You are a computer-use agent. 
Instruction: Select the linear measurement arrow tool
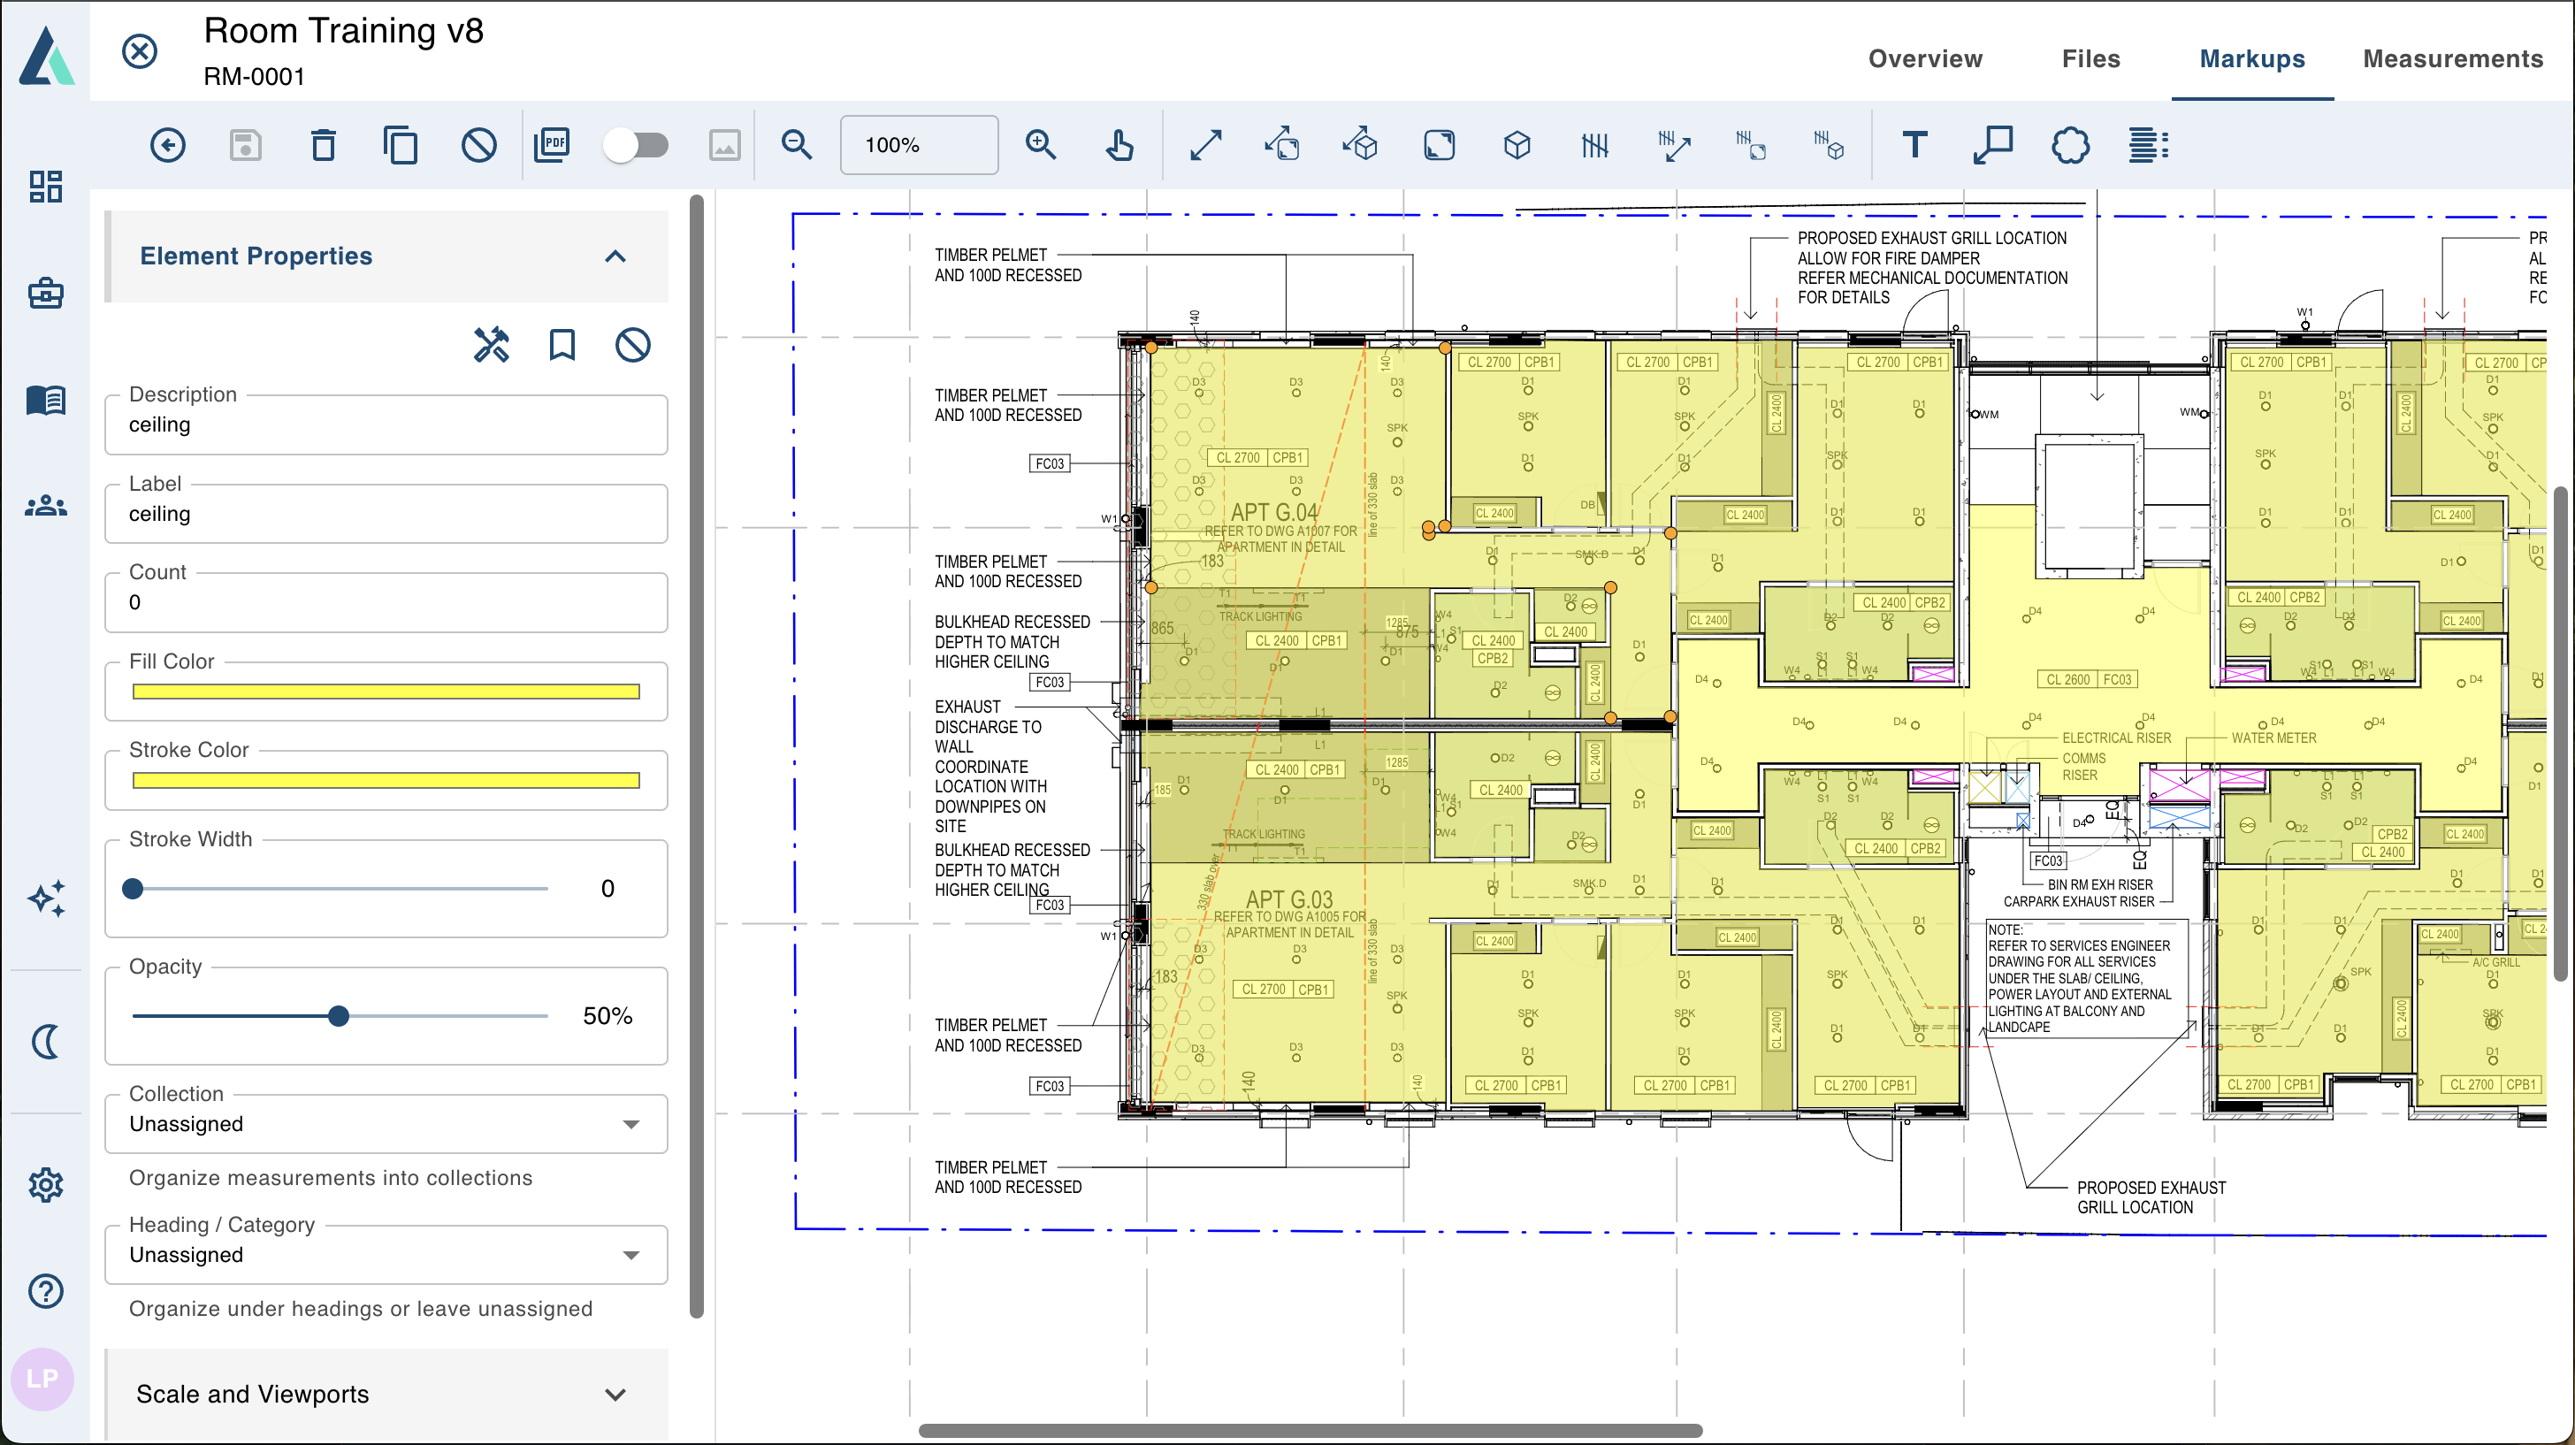[x=1206, y=145]
